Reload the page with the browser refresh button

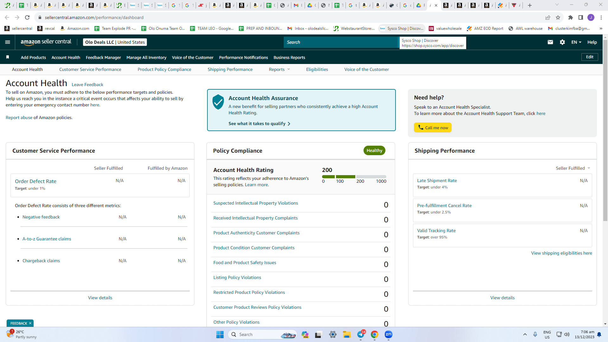(x=27, y=17)
